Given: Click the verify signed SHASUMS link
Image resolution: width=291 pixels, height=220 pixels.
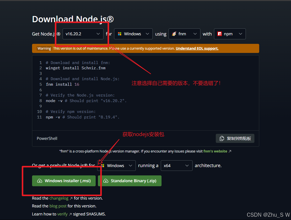Looking at the screenshot, I should 62,214.
